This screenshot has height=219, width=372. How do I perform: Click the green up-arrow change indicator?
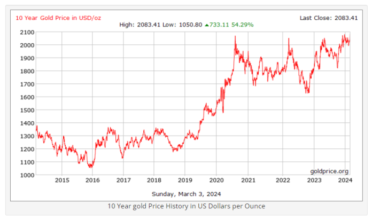207,25
